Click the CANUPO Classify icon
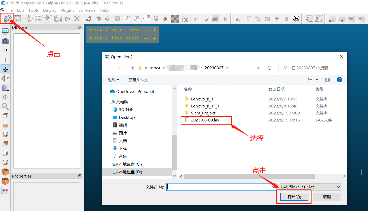 (x=319, y=19)
